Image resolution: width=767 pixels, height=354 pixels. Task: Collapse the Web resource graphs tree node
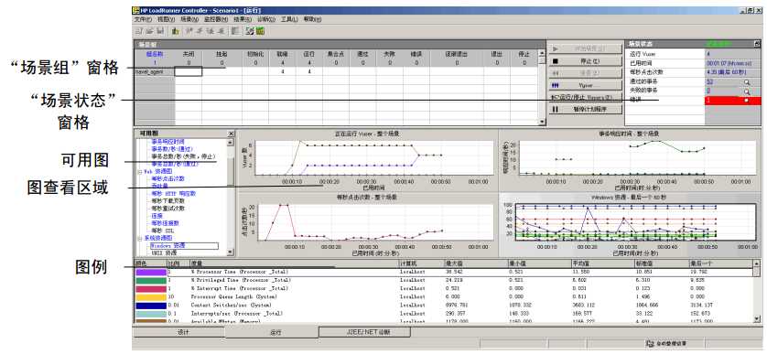[x=140, y=172]
